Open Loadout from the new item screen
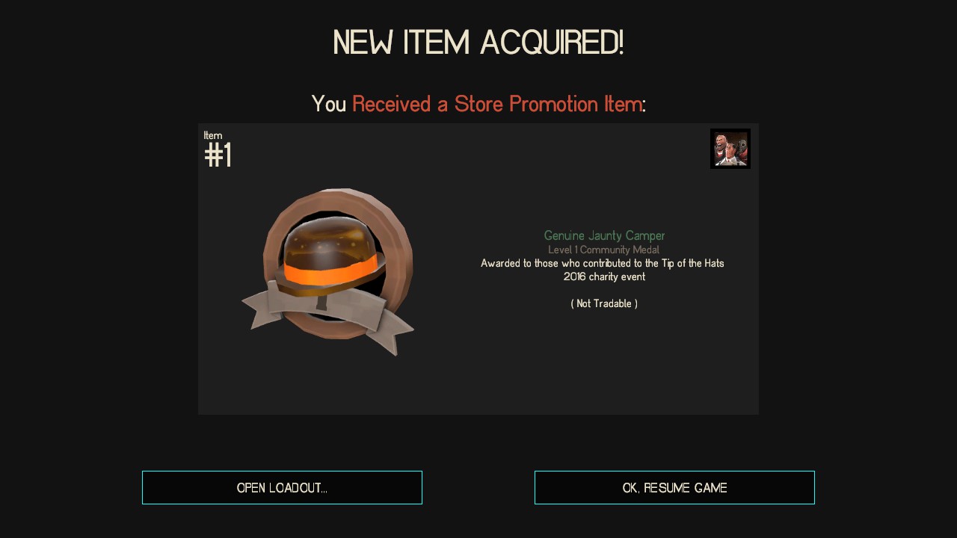Image resolution: width=957 pixels, height=538 pixels. (282, 487)
